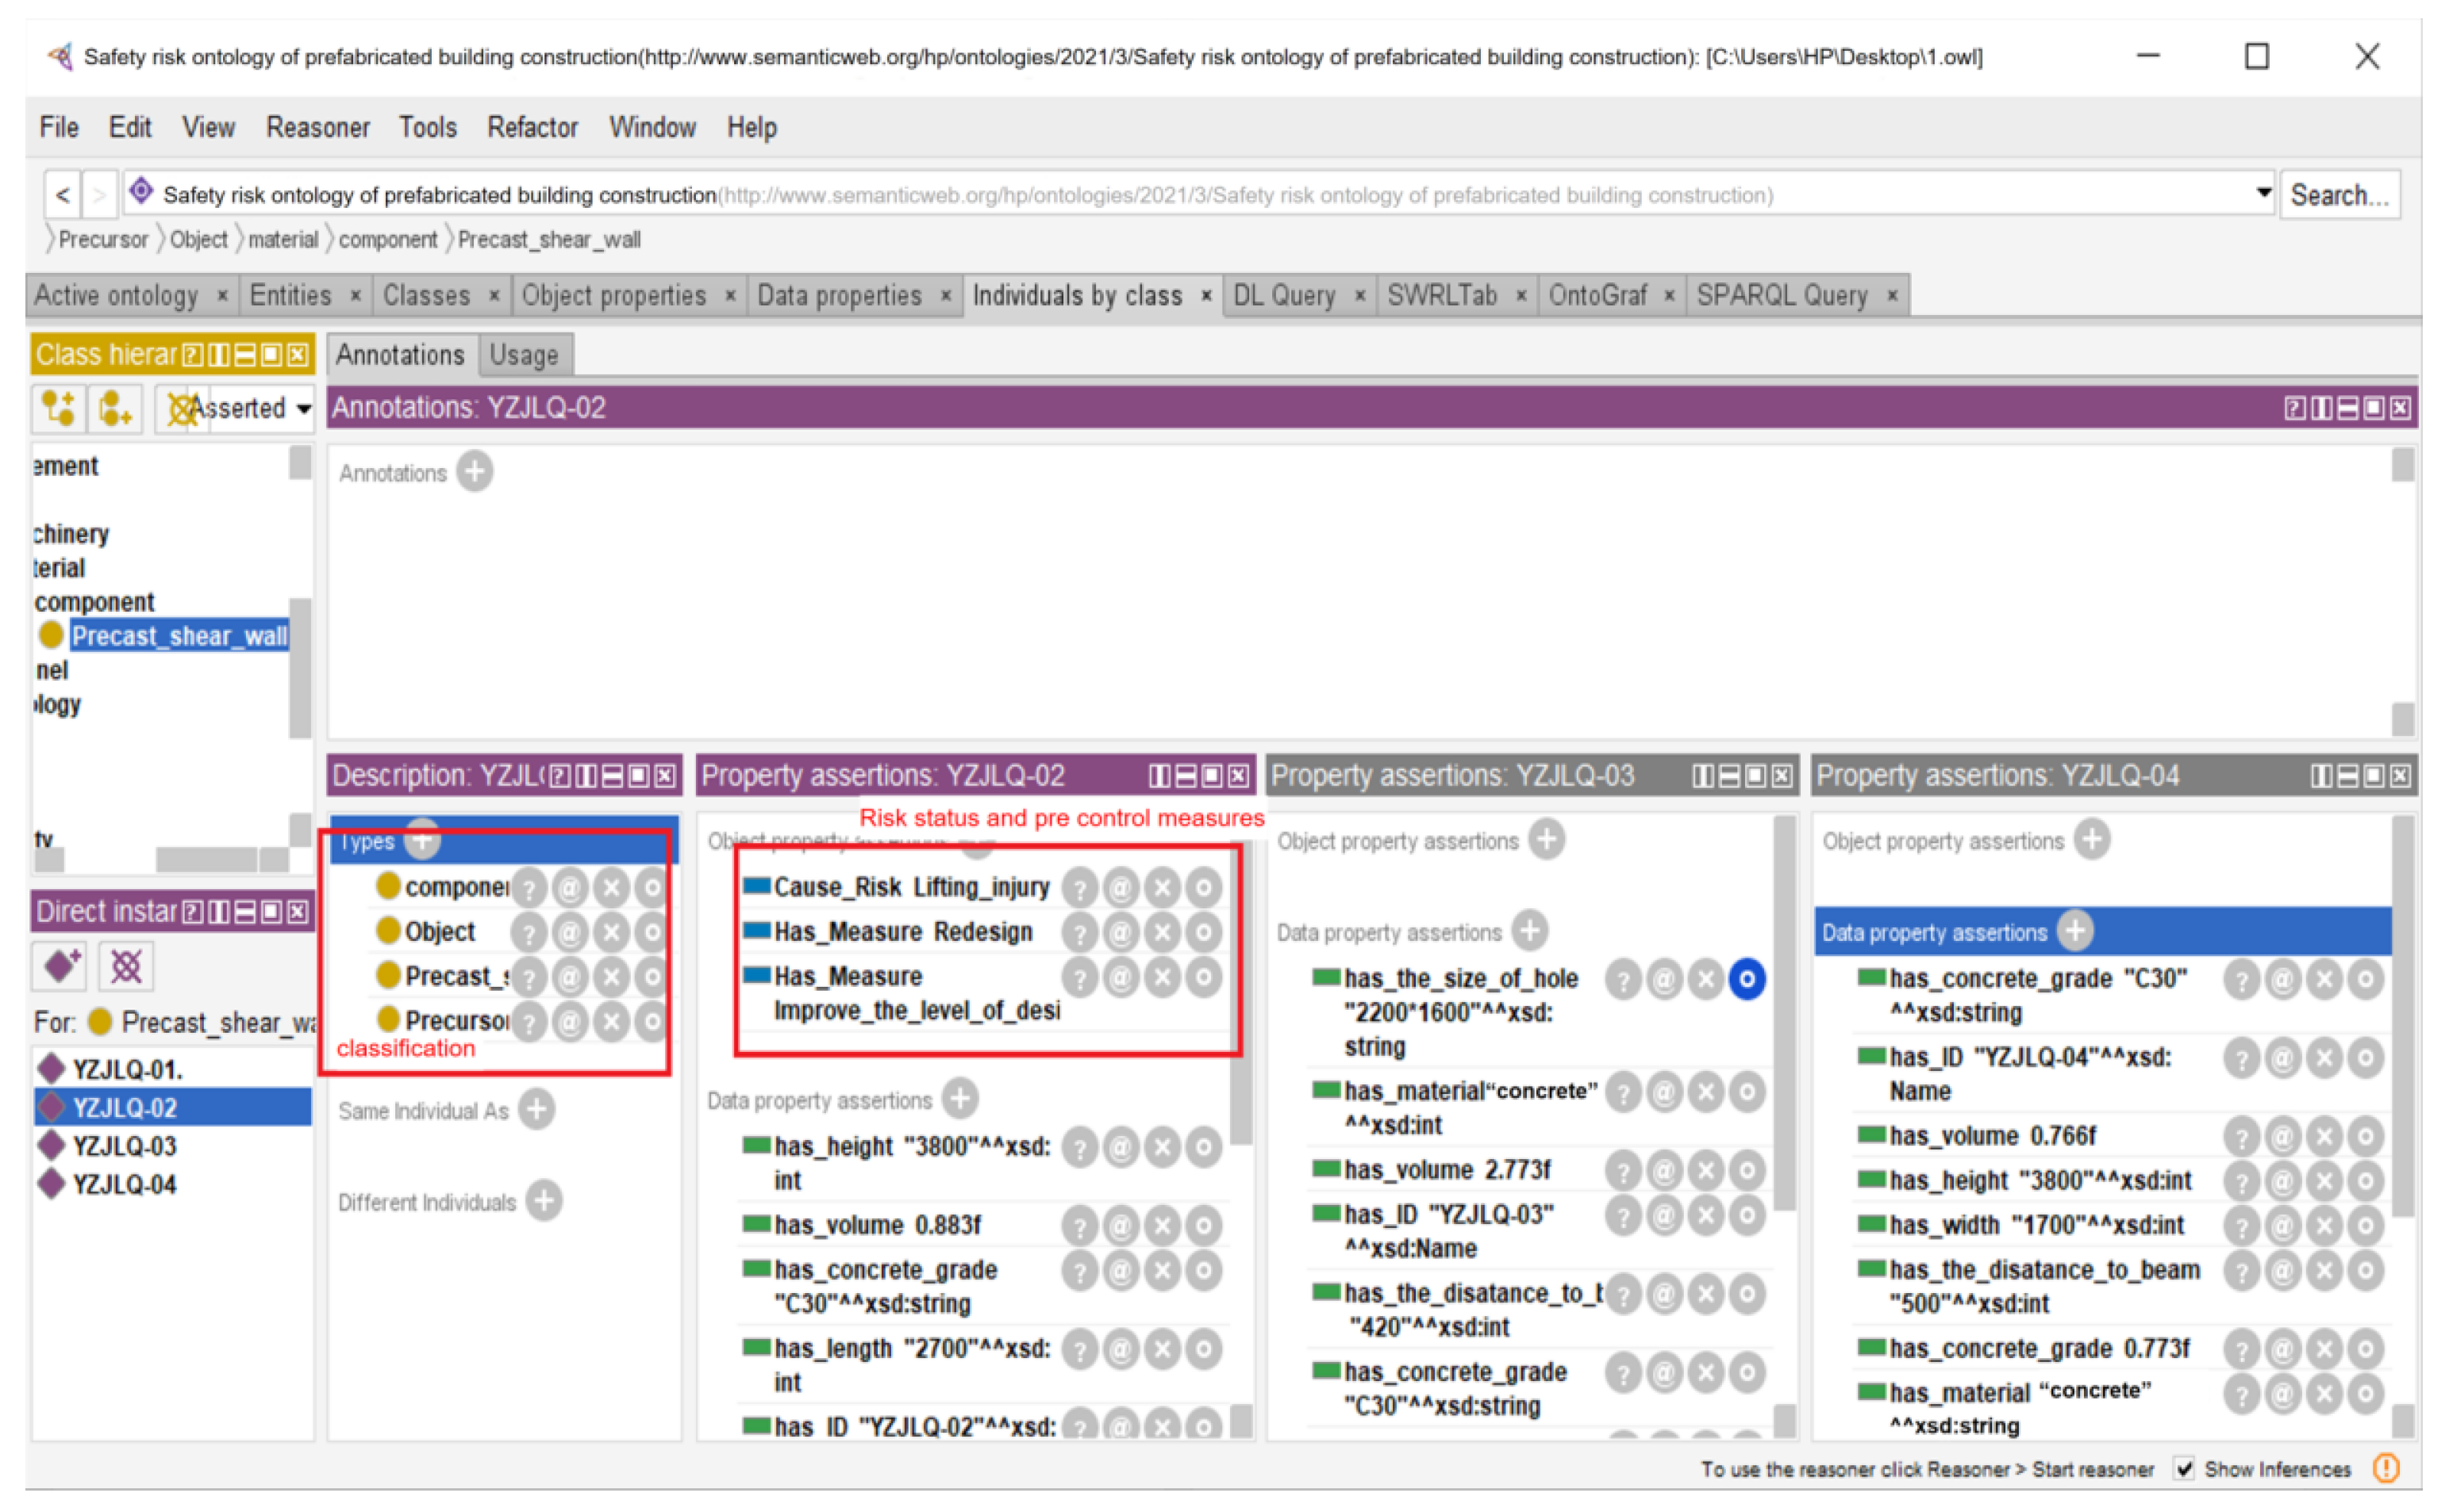Select the YZJLQ-03 individual
Screen dimensions: 2449x1512
[124, 1146]
